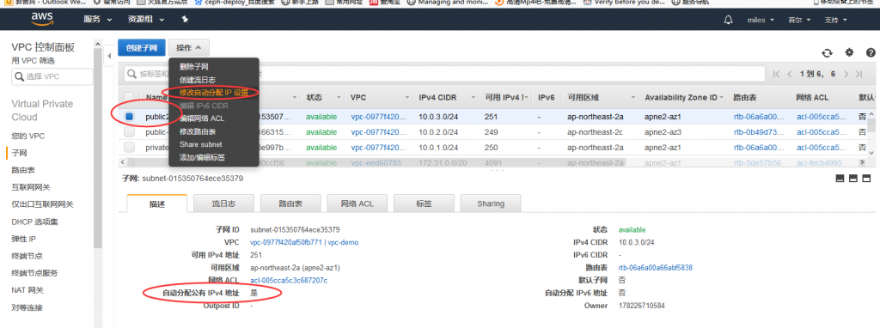Choose 编辑网络 ACL menu item
880x328 pixels.
point(201,118)
